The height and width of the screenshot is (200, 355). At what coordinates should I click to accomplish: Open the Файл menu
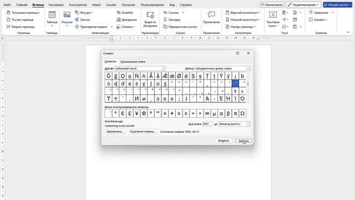click(7, 5)
